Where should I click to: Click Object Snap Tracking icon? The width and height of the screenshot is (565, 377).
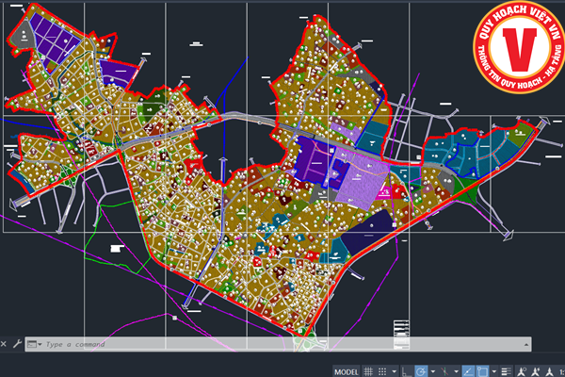(x=468, y=371)
